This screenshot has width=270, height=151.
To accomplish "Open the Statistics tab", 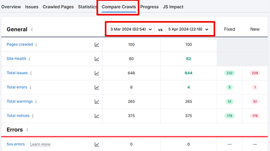I will coord(87,7).
